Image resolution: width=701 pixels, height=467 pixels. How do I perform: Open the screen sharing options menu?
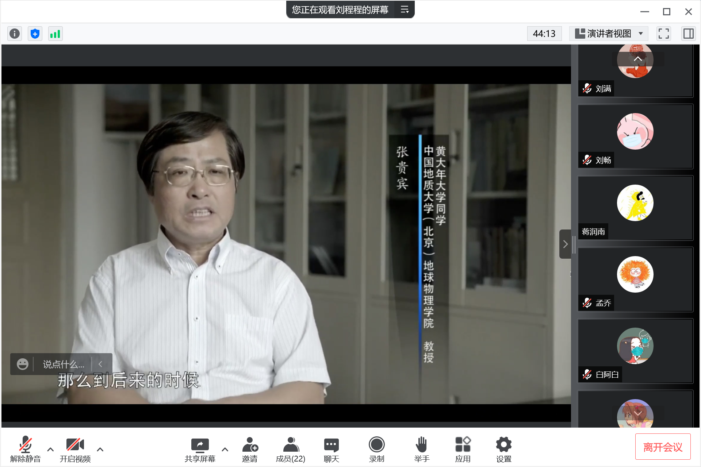[405, 9]
